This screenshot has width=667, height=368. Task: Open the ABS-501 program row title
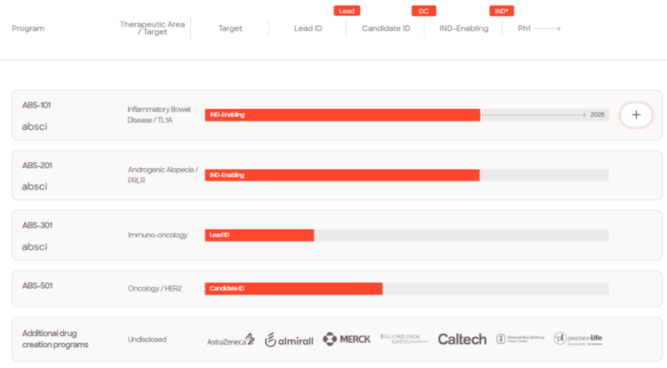[x=38, y=286]
